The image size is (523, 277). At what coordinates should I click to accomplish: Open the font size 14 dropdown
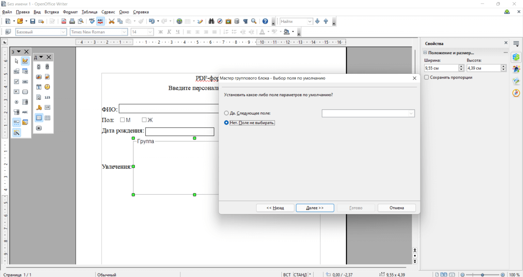coord(150,32)
